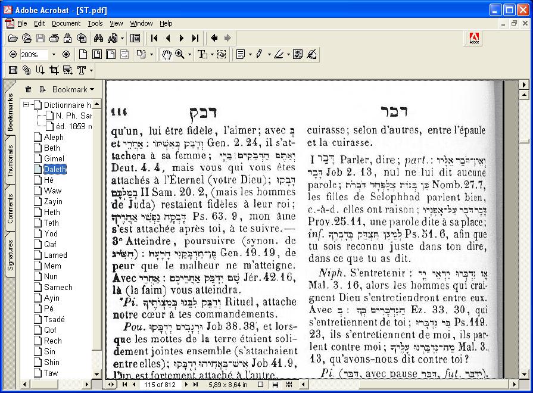Click the 200% zoom input field
Screen dimensions: 533x393
[x=34, y=54]
